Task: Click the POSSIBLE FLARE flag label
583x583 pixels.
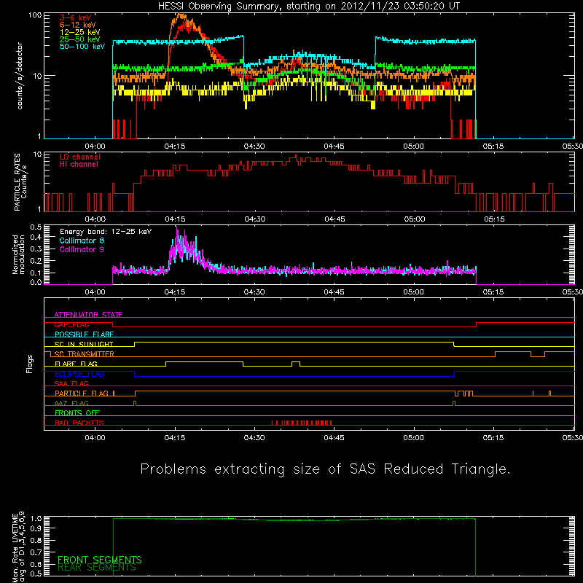Action: 84,334
